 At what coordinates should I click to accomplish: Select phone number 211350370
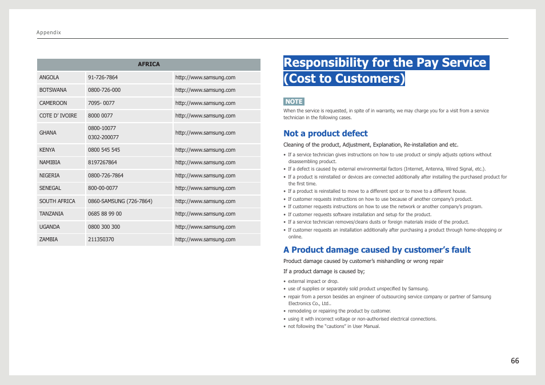click(x=101, y=240)
